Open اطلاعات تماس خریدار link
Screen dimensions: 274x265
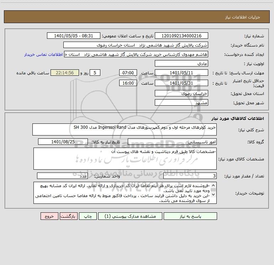pos(43,54)
